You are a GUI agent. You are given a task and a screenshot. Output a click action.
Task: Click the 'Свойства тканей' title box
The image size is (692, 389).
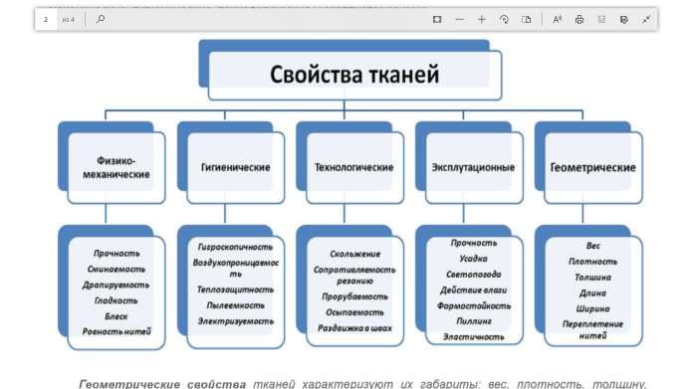[x=354, y=75]
